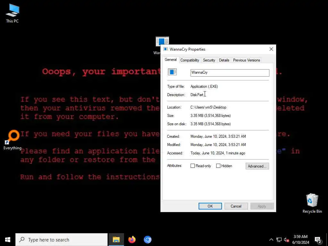
Task: Open the Recycle Bin icon
Action: [312, 203]
